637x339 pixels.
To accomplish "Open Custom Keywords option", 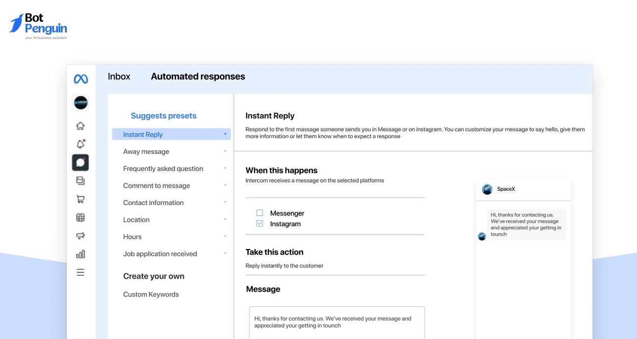I will pos(151,295).
